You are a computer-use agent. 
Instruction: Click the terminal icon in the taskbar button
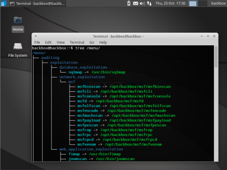(x=12, y=4)
